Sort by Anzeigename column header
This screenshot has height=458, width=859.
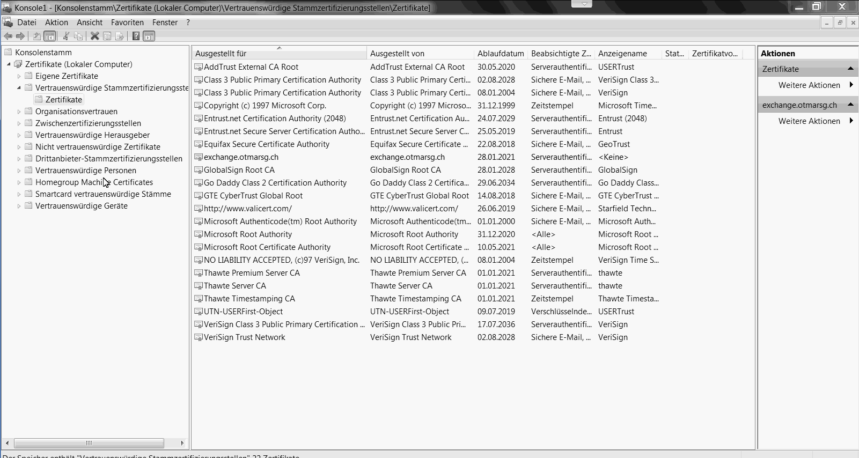click(x=628, y=54)
